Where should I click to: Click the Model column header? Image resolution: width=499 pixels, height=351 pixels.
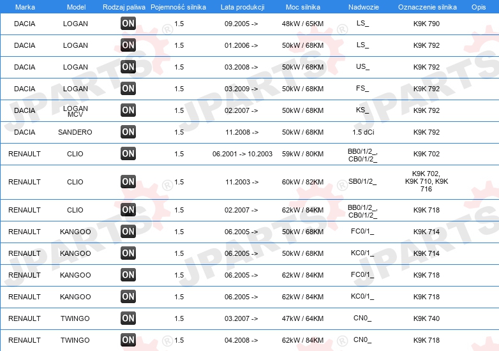(76, 7)
